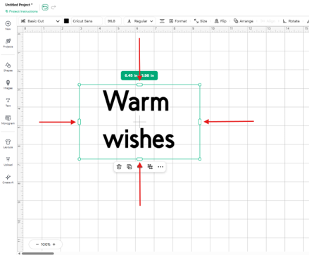Click the Redo arrow button
Screen dimensions: 309x255
pyautogui.click(x=53, y=8)
